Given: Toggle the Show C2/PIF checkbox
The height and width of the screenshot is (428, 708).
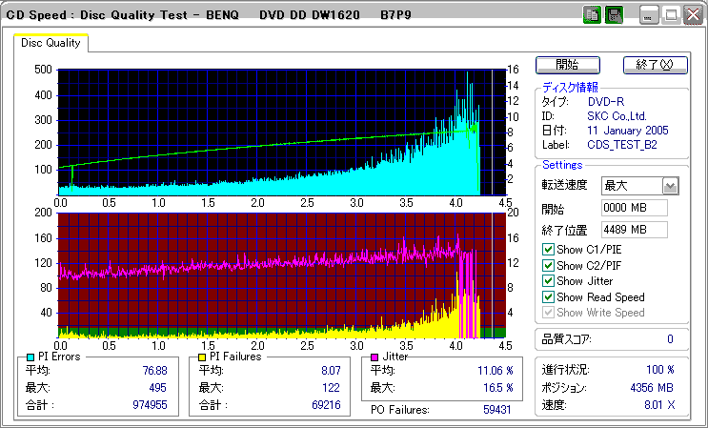Looking at the screenshot, I should pyautogui.click(x=548, y=265).
